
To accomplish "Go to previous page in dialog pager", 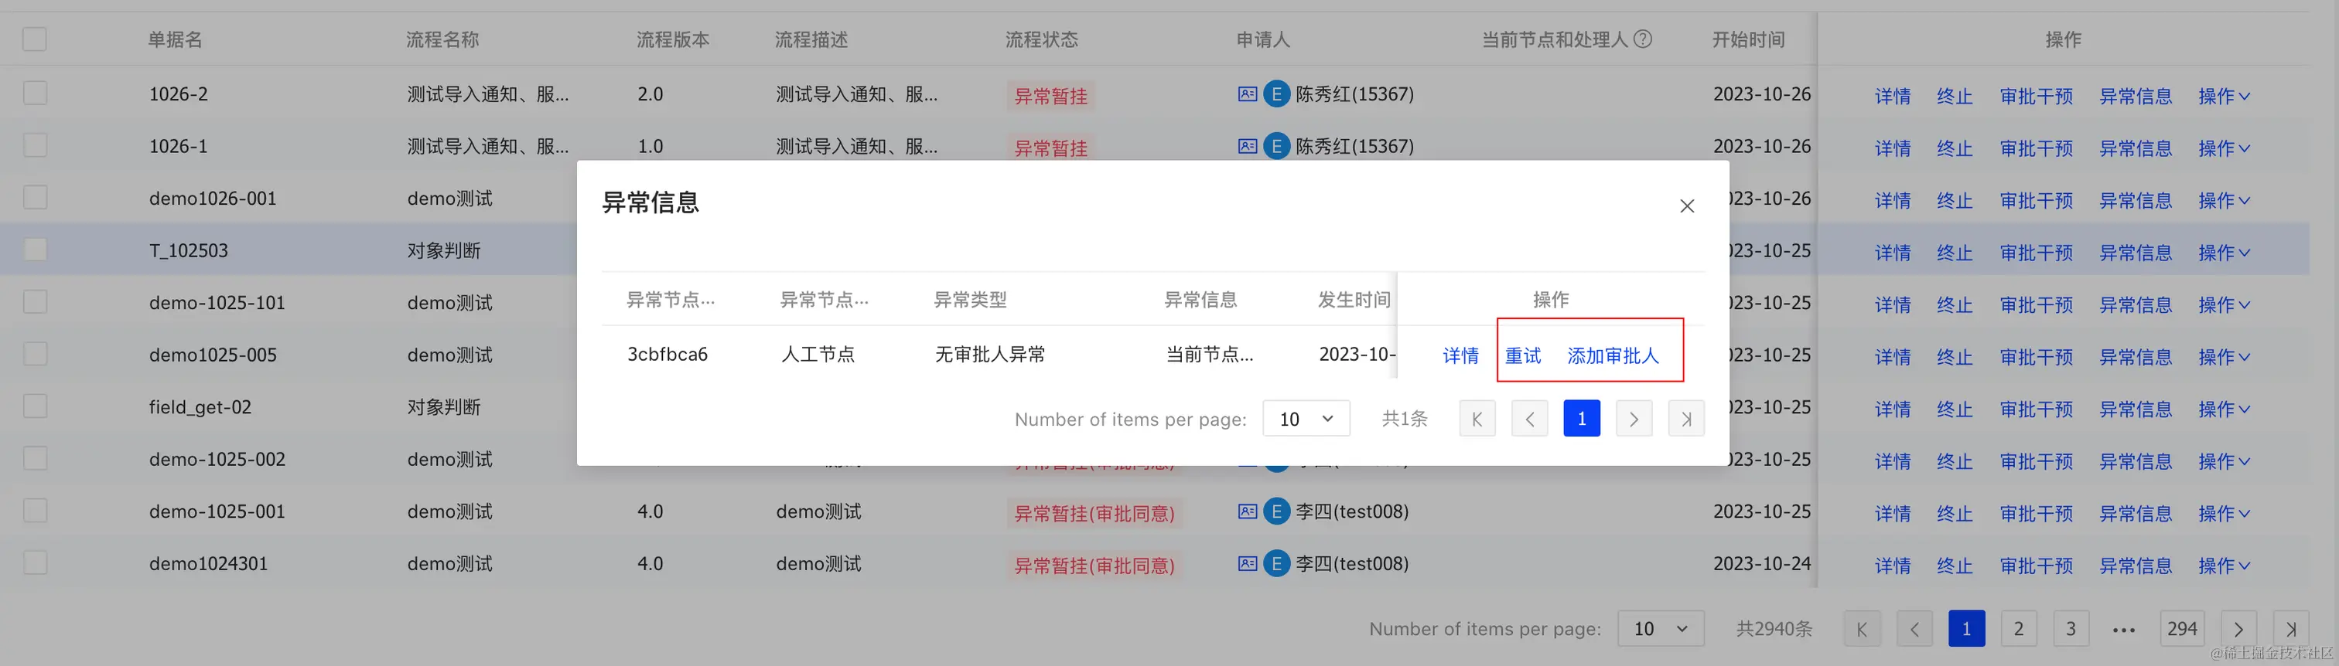I will point(1529,418).
